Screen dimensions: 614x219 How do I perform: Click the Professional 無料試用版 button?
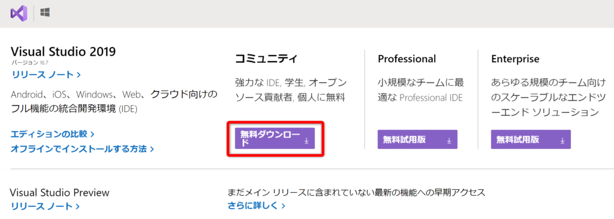pos(417,139)
